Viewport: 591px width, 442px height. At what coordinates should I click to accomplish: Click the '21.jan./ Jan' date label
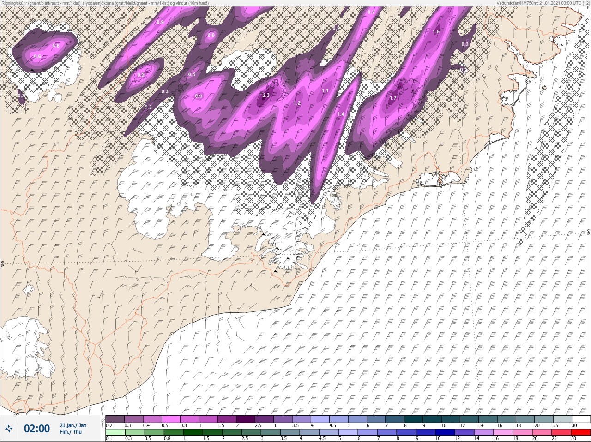73,425
